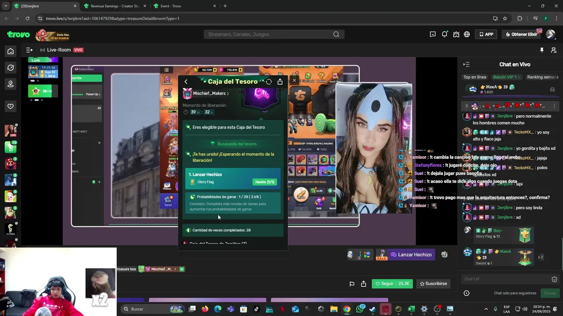This screenshot has height=316, width=563.
Task: Open the user profile avatar menu
Action: [550, 34]
